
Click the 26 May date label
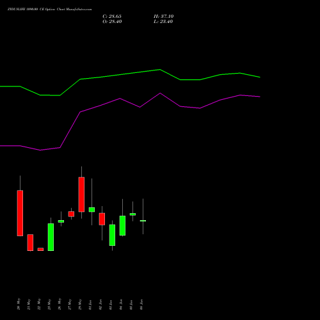[60, 304]
